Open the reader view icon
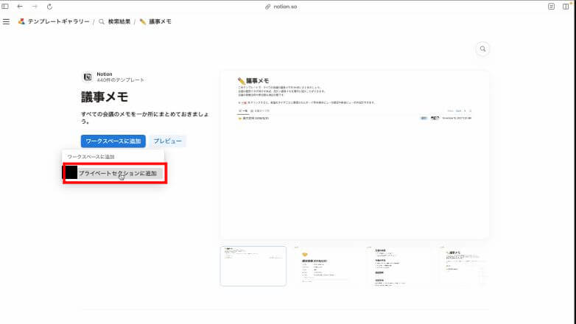The width and height of the screenshot is (576, 324). (x=551, y=6)
